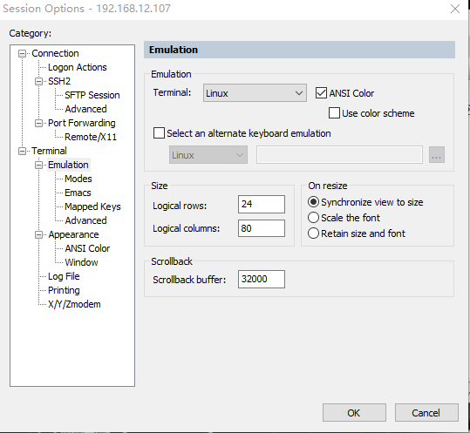Click the Scrollback buffer field
Screen dimensions: 470x433
click(262, 279)
